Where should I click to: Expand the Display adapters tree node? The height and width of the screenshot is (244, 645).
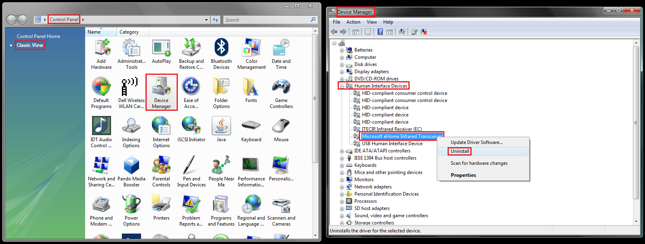[x=342, y=72]
